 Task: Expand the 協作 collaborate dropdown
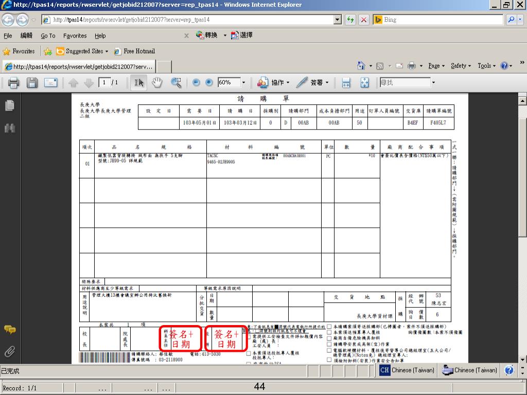pyautogui.click(x=288, y=83)
